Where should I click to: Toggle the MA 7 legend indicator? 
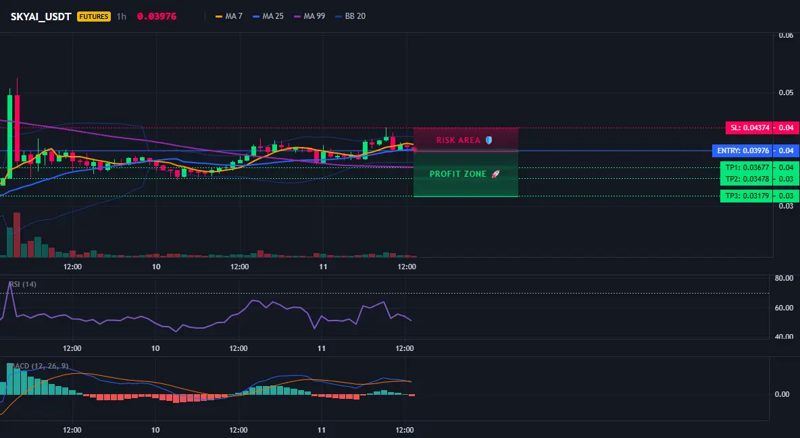[x=229, y=16]
